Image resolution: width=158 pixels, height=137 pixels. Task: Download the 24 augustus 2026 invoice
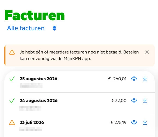(x=145, y=100)
